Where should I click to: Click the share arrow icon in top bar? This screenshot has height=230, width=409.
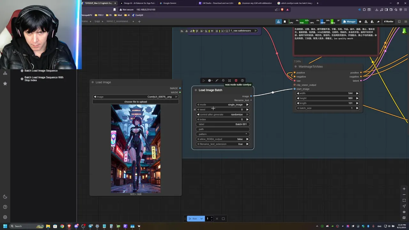(378, 21)
